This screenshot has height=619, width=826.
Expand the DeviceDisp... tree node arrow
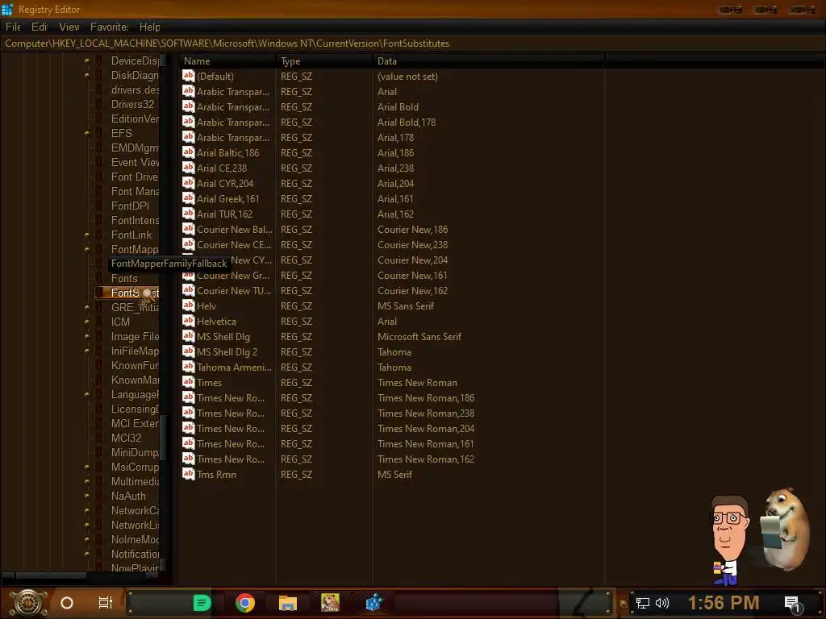[x=87, y=61]
